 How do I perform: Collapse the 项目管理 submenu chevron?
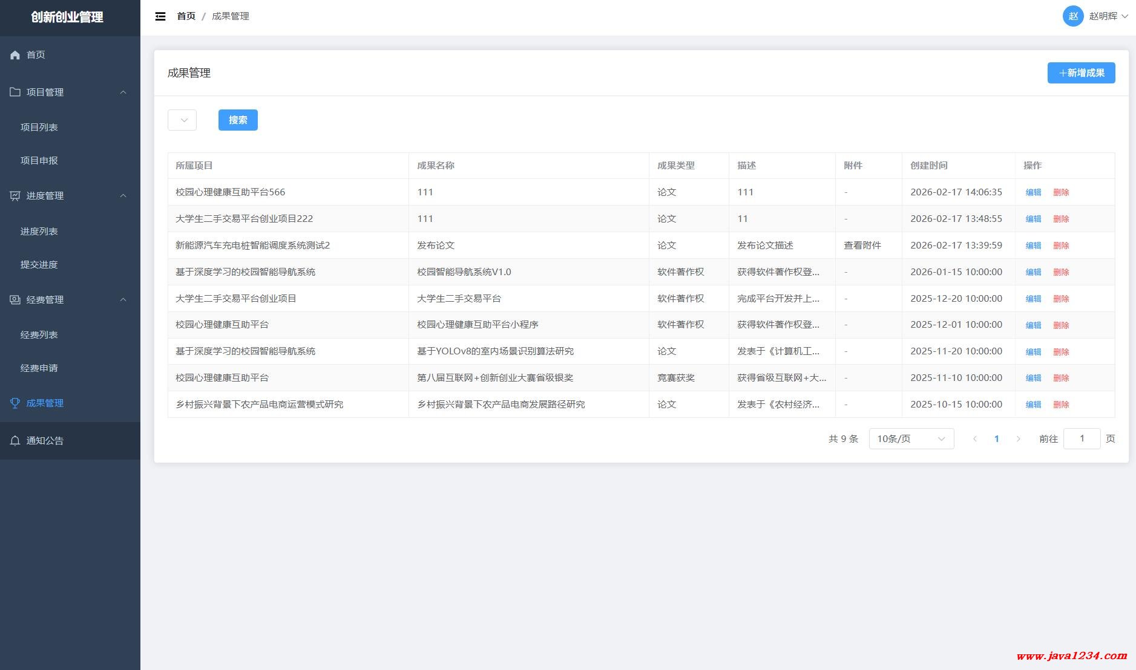[x=123, y=92]
